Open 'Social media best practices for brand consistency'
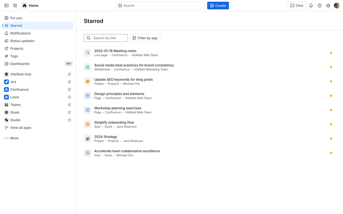343x214 pixels. 134,65
